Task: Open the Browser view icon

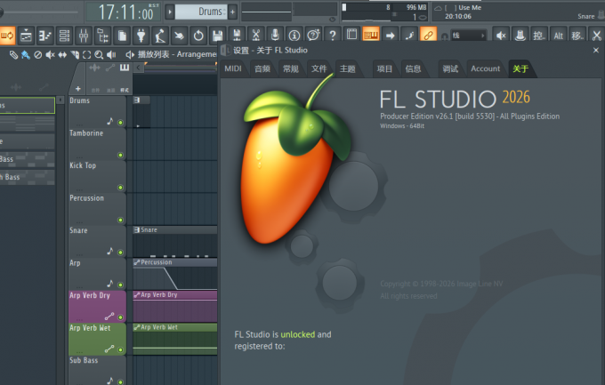Action: pyautogui.click(x=102, y=36)
